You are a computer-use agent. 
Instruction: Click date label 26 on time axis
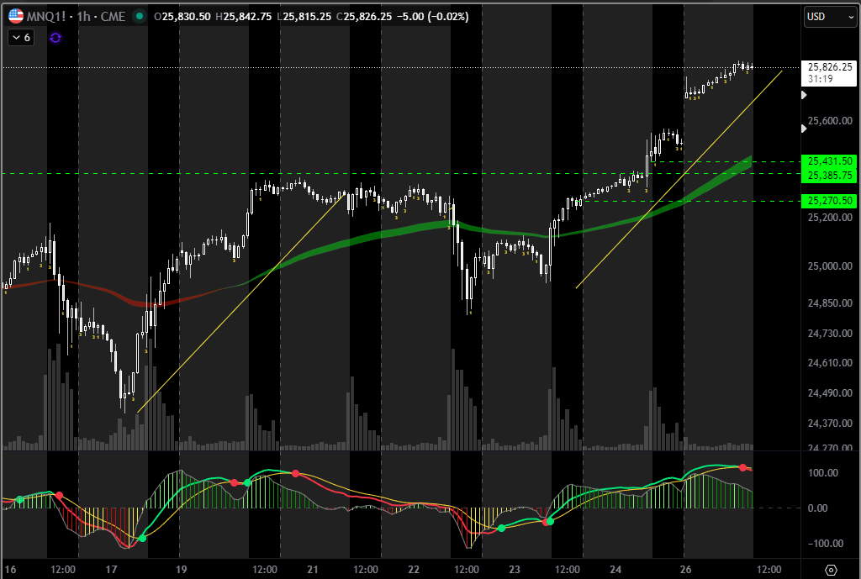(685, 570)
